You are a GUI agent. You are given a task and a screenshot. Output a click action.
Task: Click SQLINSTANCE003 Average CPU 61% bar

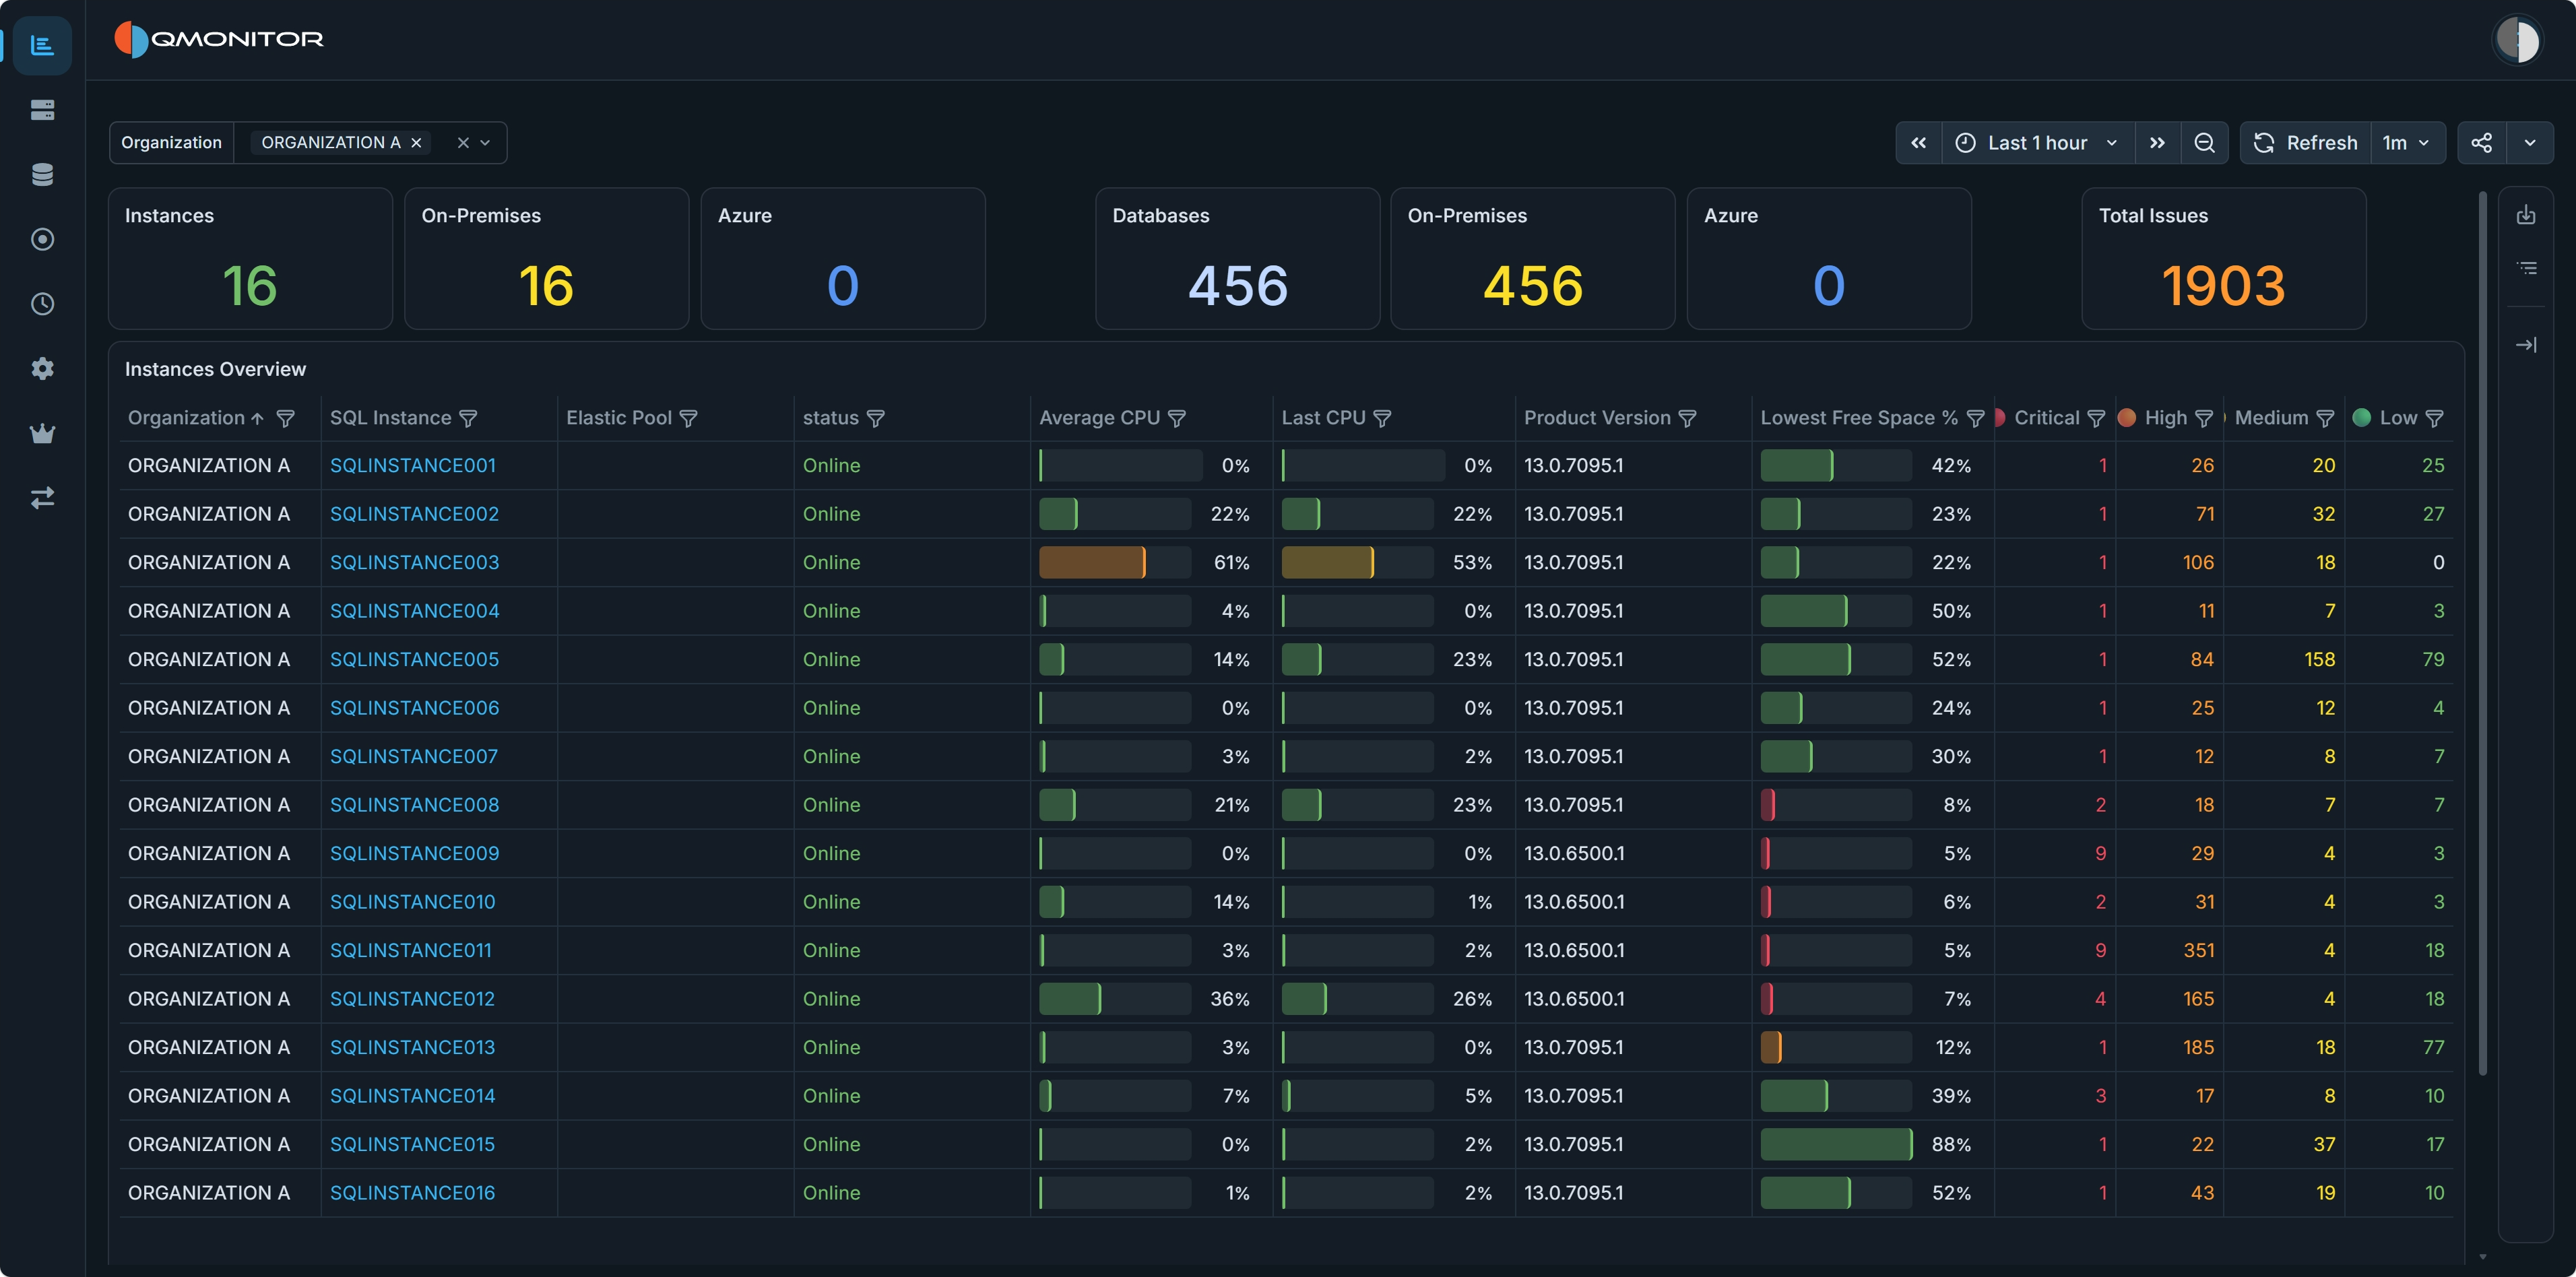1115,562
